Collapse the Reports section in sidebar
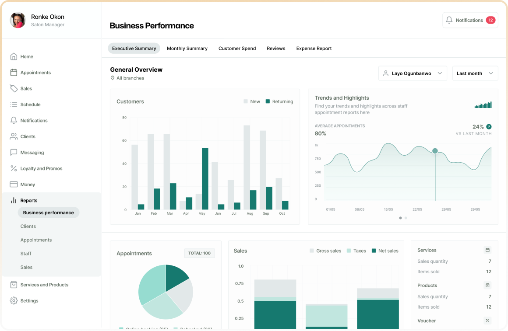The width and height of the screenshot is (508, 331). [x=29, y=201]
